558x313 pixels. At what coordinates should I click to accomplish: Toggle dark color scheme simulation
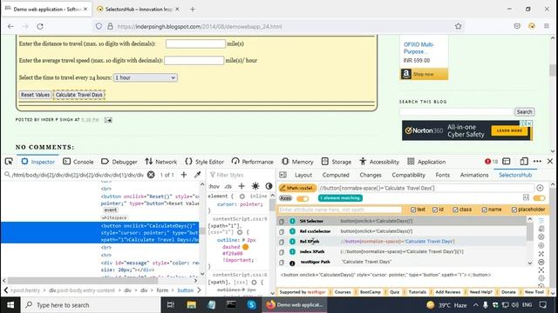269,186
